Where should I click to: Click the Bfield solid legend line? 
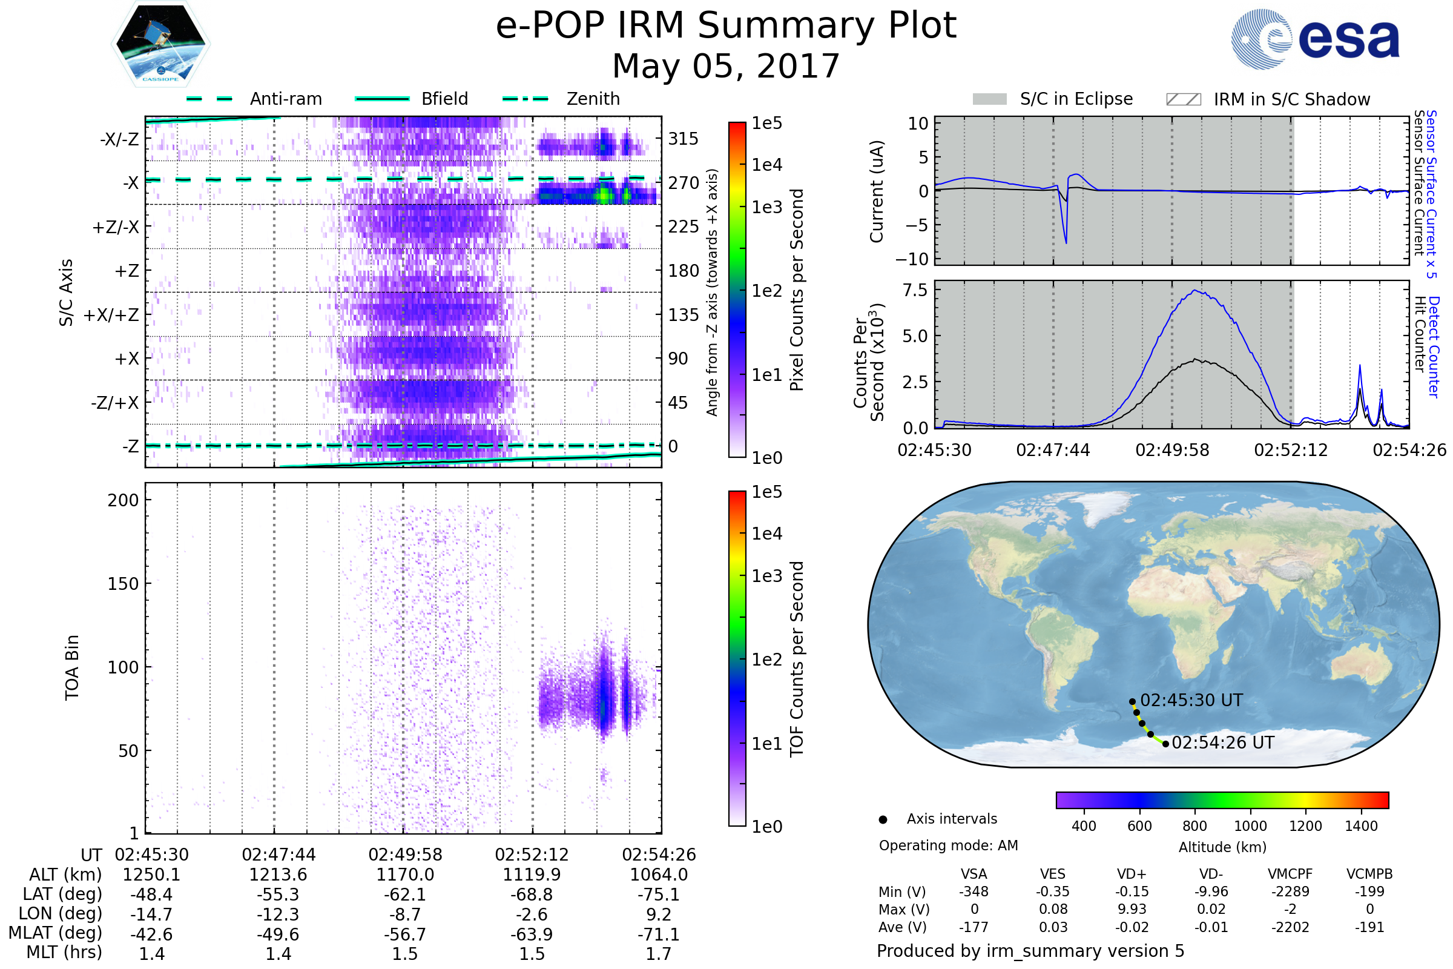382,99
